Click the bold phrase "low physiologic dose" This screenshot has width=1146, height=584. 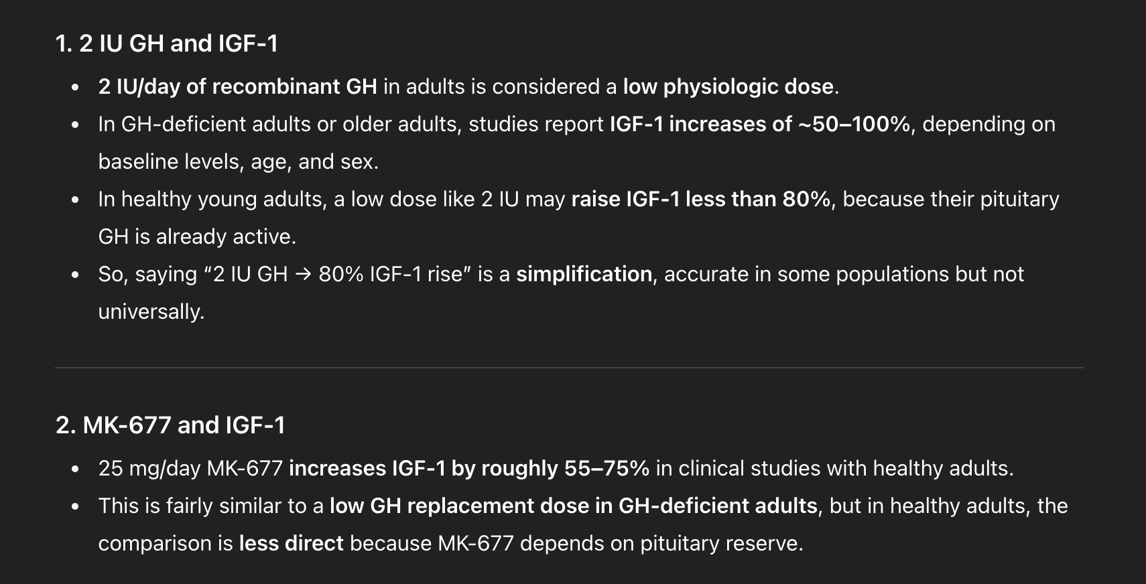click(728, 86)
